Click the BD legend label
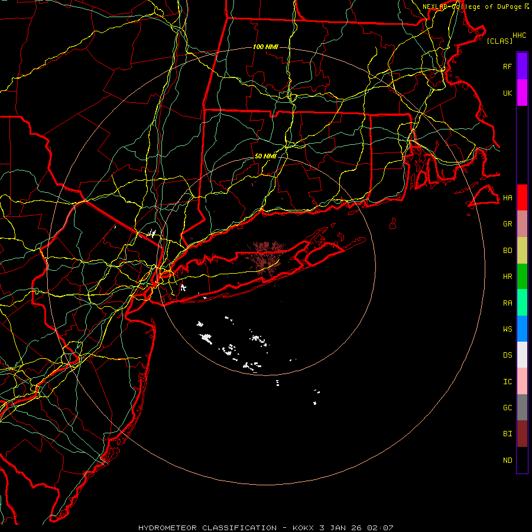 [507, 251]
